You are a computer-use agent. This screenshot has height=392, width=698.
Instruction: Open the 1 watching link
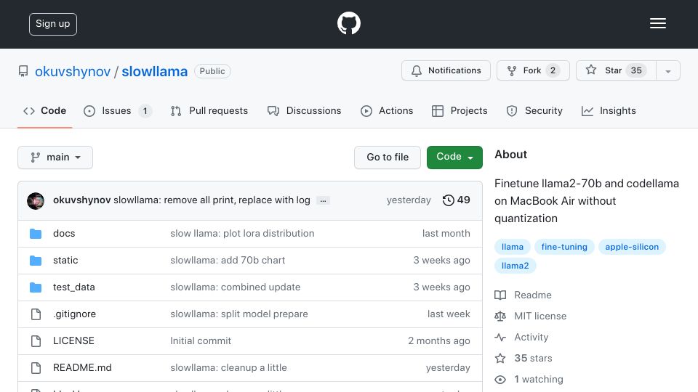click(539, 379)
